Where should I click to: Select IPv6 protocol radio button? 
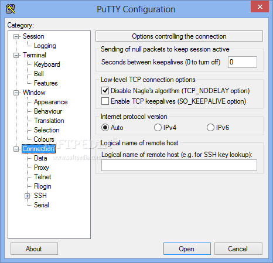[x=210, y=128]
